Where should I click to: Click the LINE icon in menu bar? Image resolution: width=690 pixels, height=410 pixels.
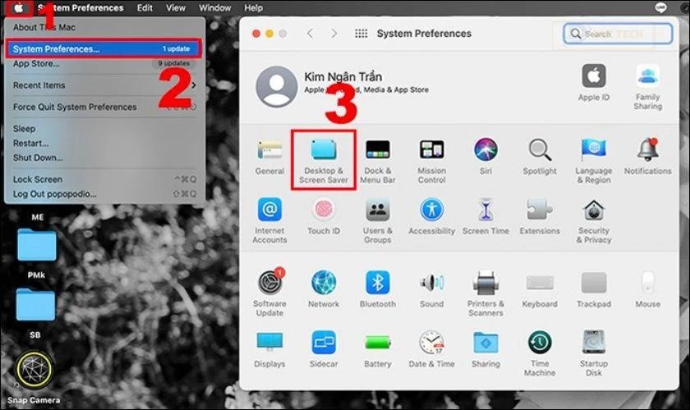[x=661, y=7]
